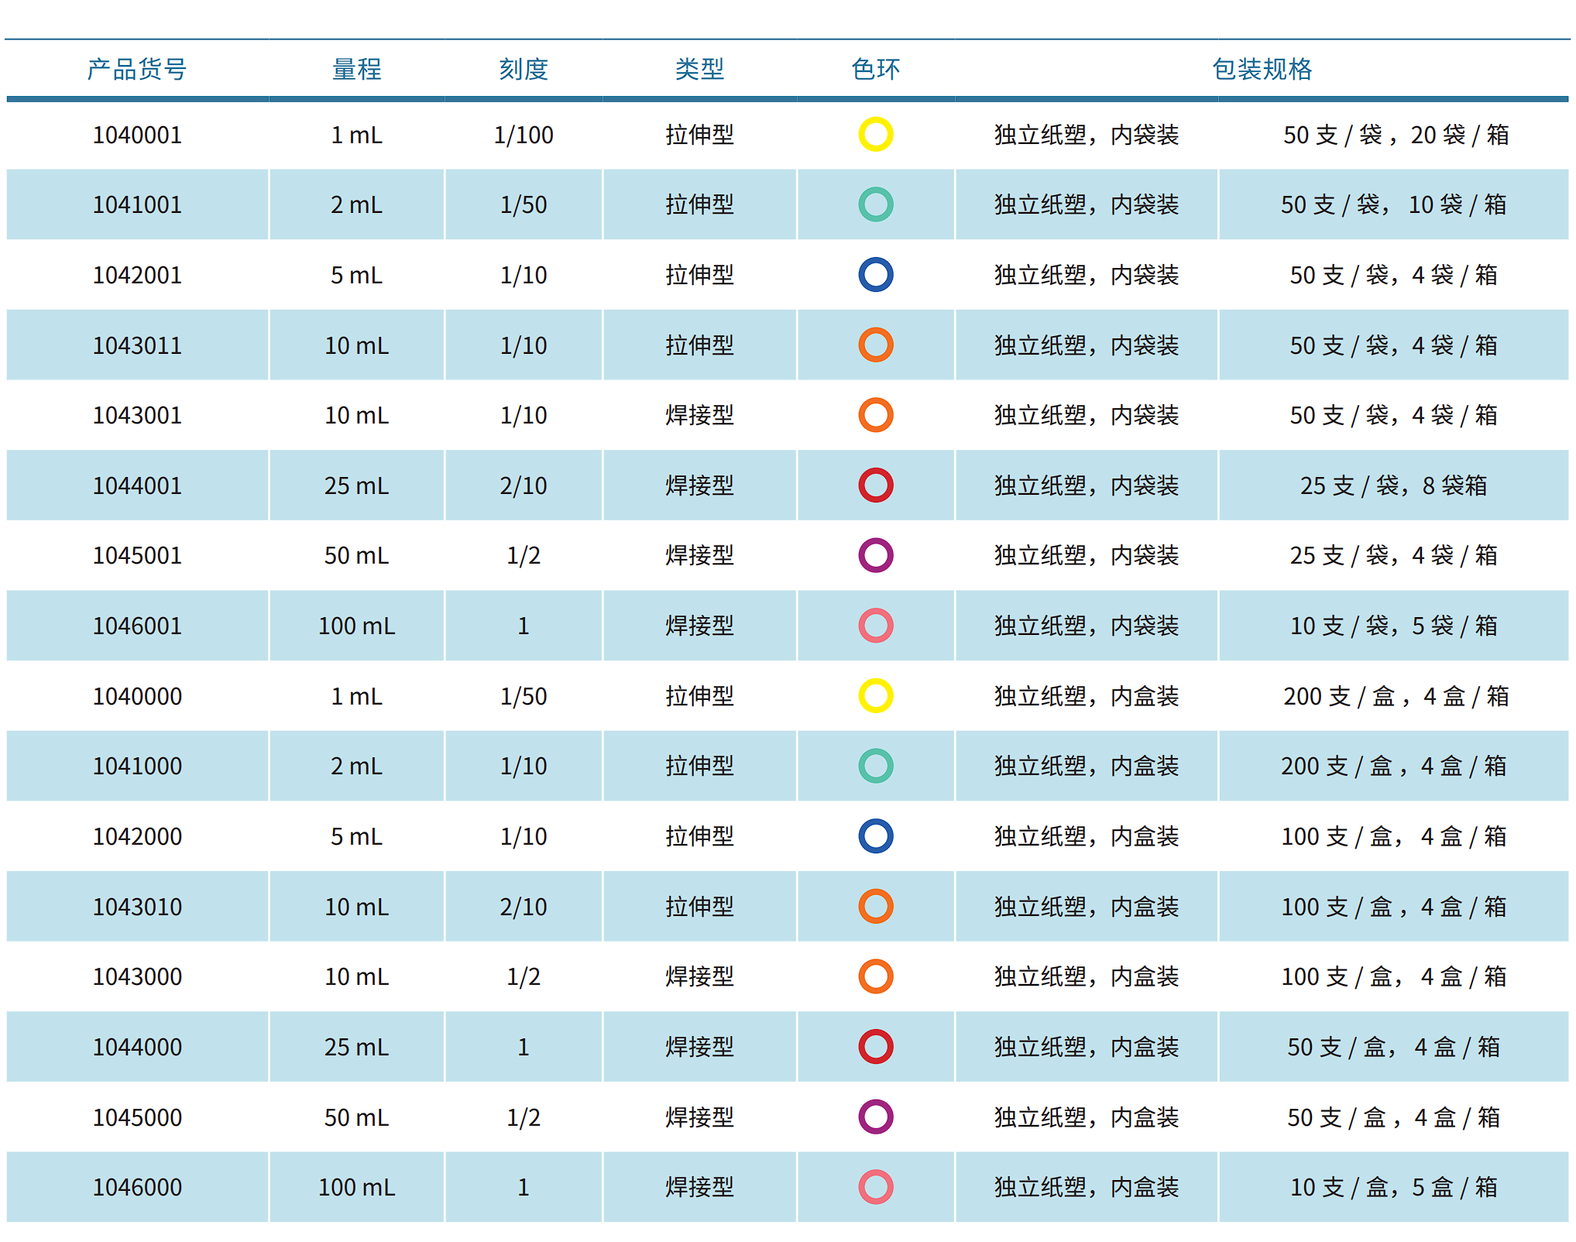
Task: Select the 刻度 column header
Action: point(524,68)
